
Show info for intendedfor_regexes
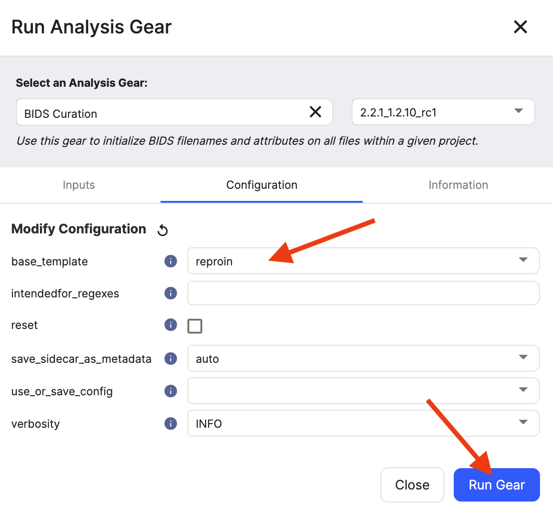click(x=171, y=293)
